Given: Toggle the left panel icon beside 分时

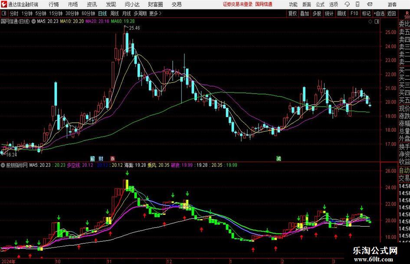Looking at the screenshot, I should [x=4, y=13].
